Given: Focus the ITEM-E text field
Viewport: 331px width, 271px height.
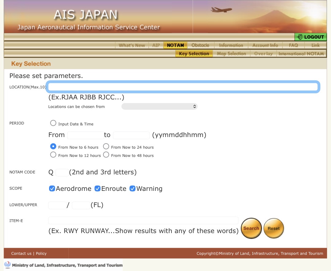Looking at the screenshot, I should pos(143,220).
